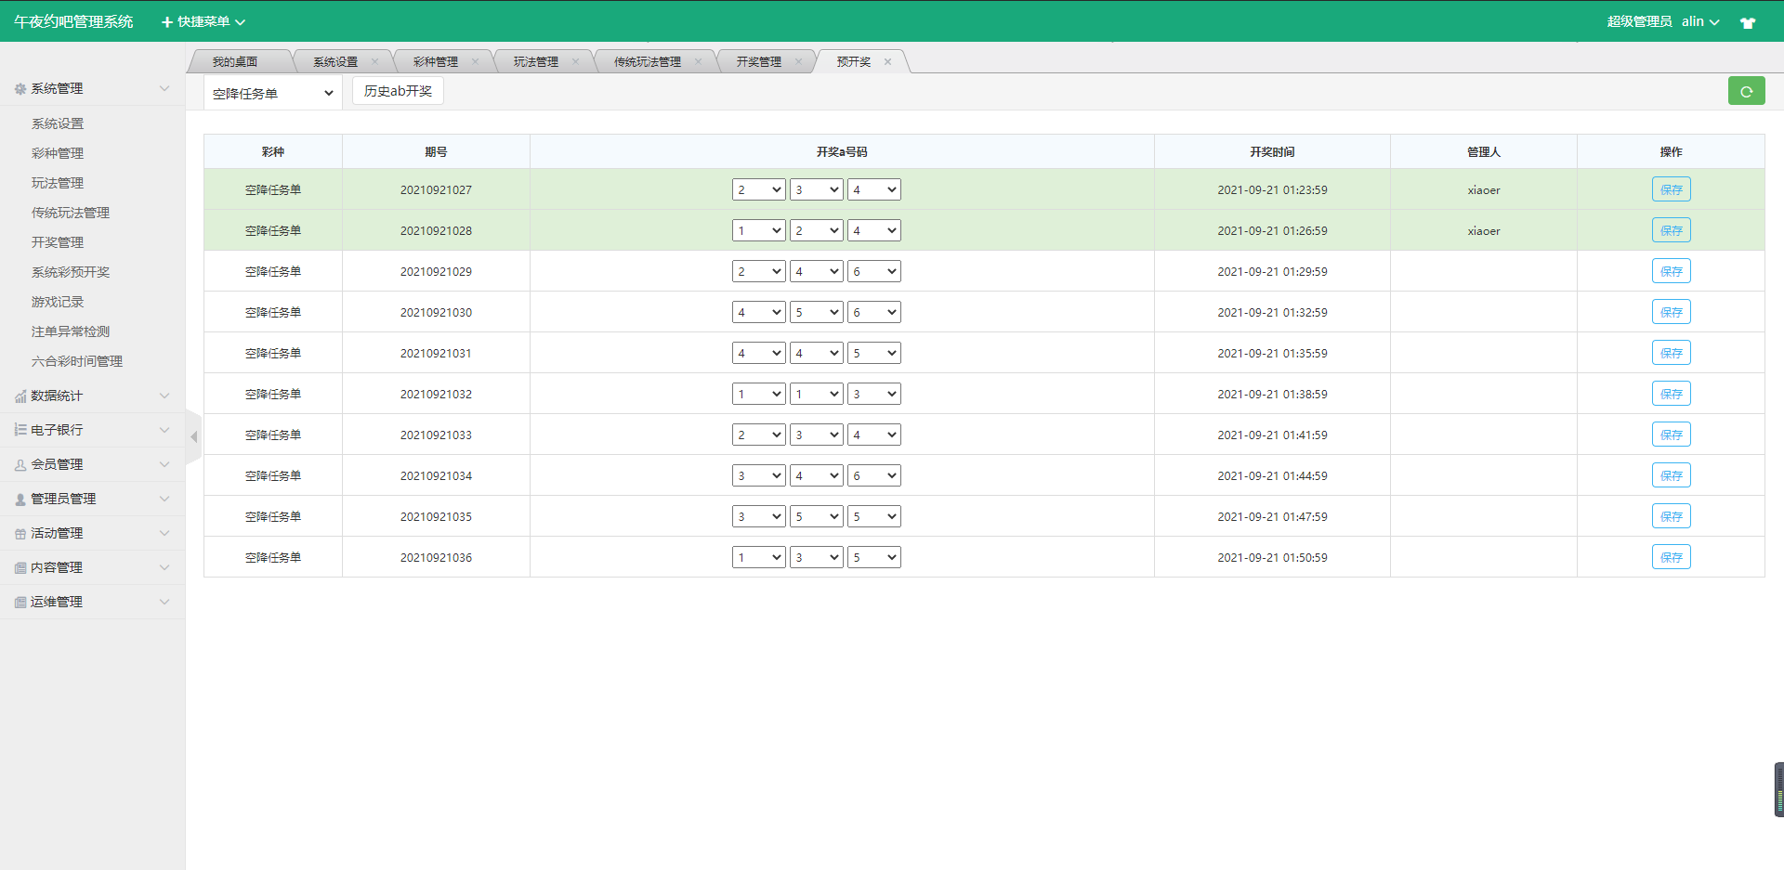Viewport: 1784px width, 870px height.
Task: Click the plus 快捷菜单 quick menu
Action: coord(203,21)
